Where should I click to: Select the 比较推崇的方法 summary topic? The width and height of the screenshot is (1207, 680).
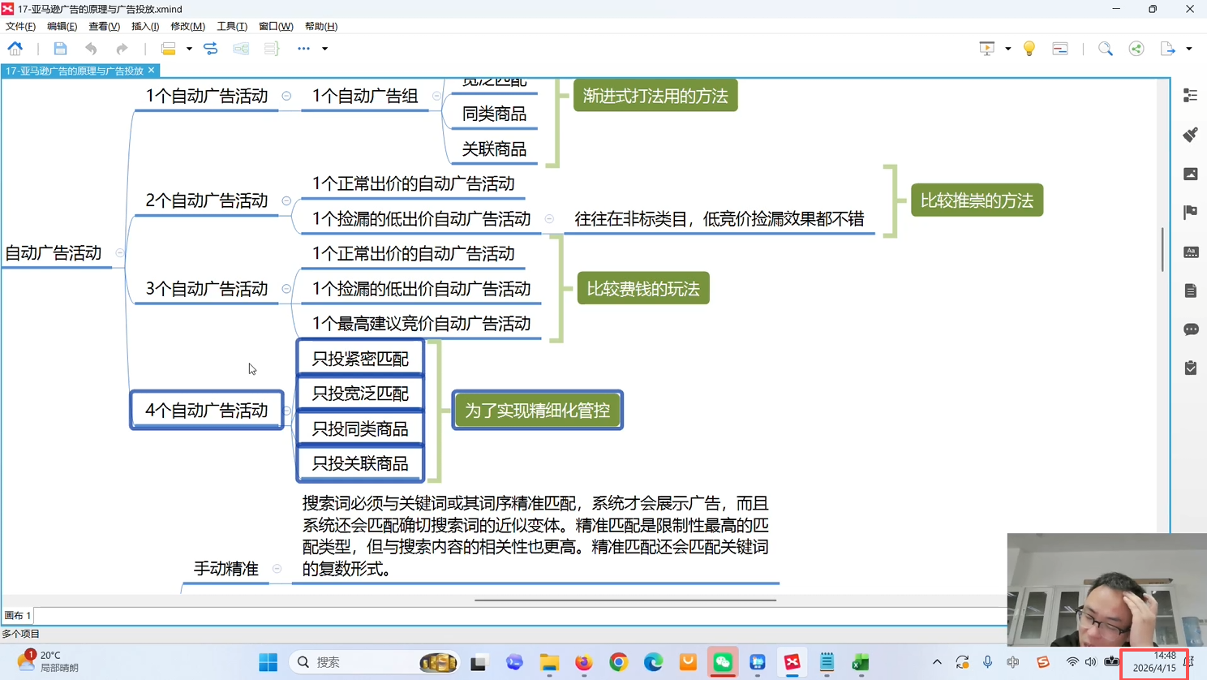[x=977, y=200]
